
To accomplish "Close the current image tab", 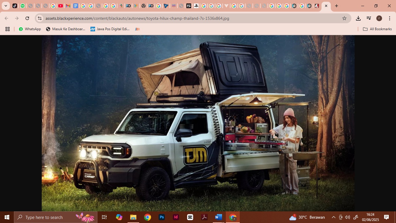I will pos(326,6).
